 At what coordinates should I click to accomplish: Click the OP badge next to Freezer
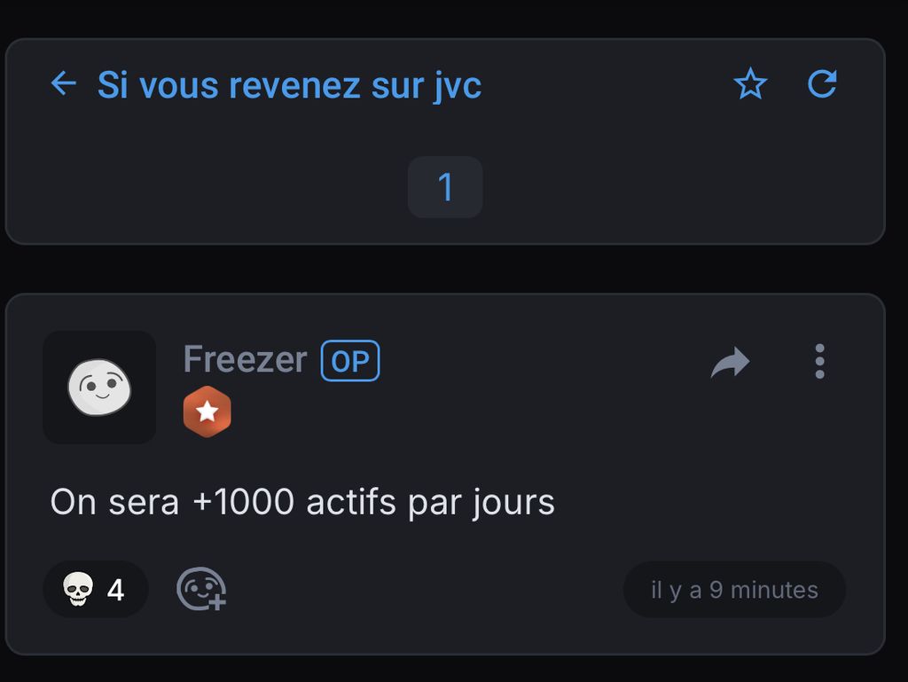click(x=350, y=361)
